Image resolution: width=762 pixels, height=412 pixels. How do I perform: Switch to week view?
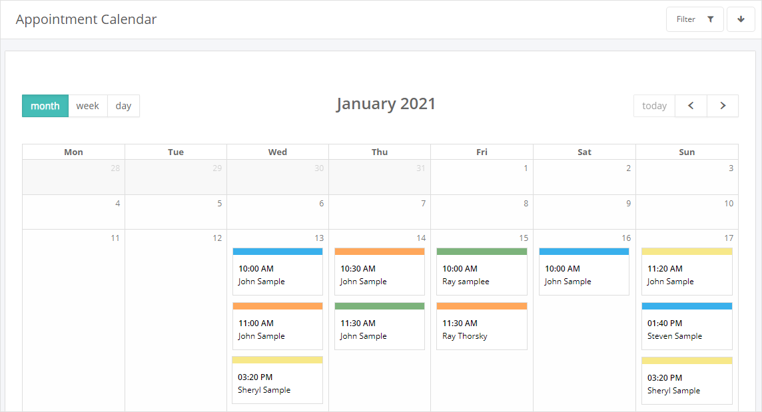[x=87, y=106]
